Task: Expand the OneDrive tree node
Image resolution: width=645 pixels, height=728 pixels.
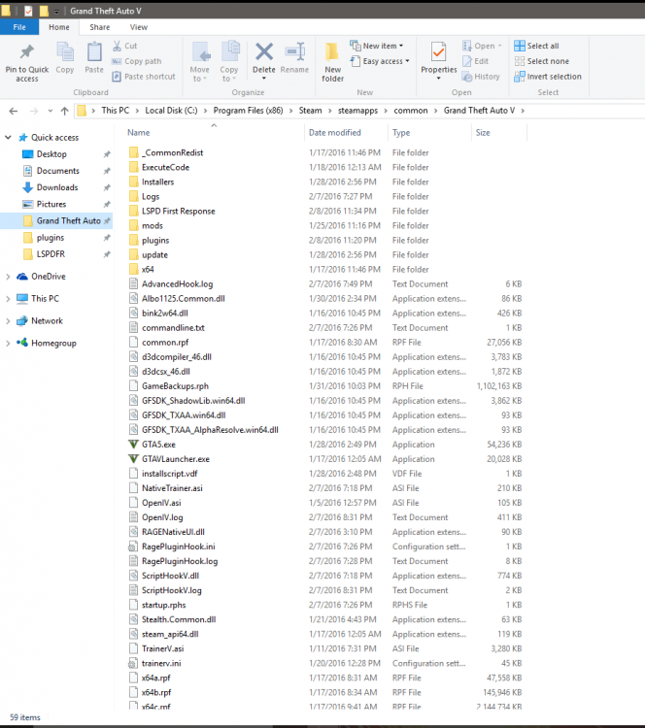Action: (8, 277)
